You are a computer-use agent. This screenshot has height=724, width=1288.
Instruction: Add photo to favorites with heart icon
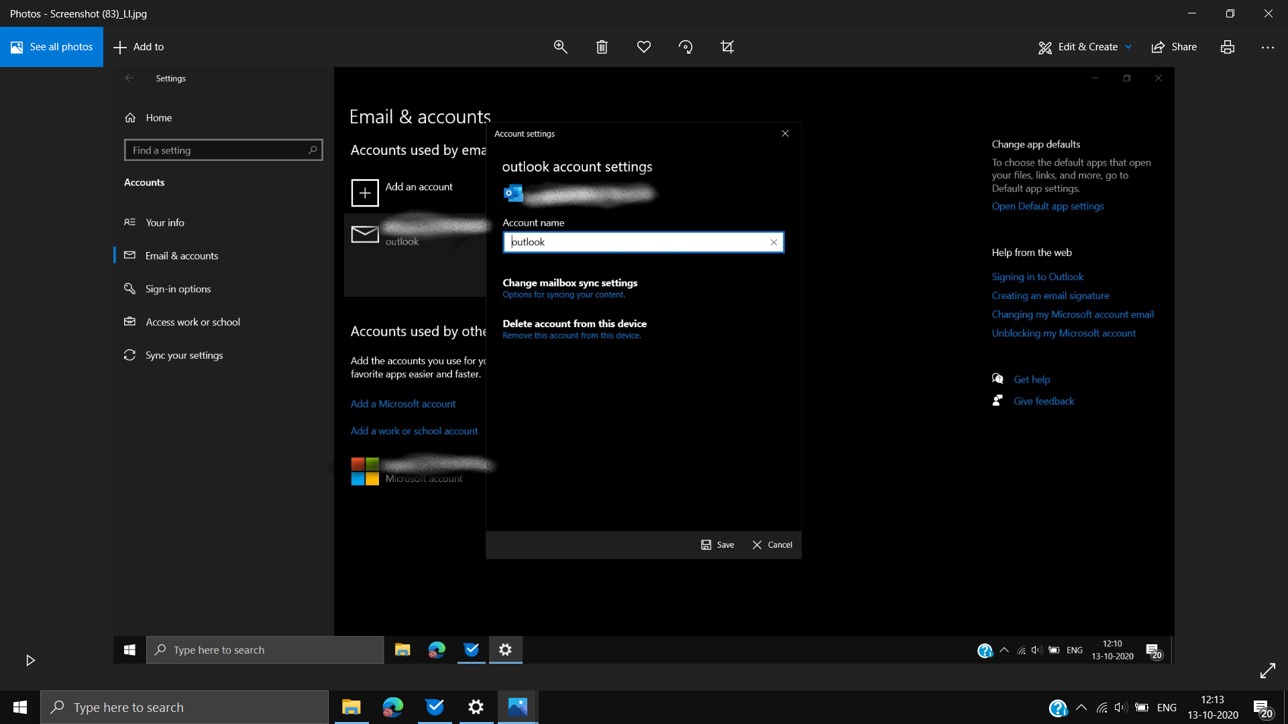click(x=644, y=47)
